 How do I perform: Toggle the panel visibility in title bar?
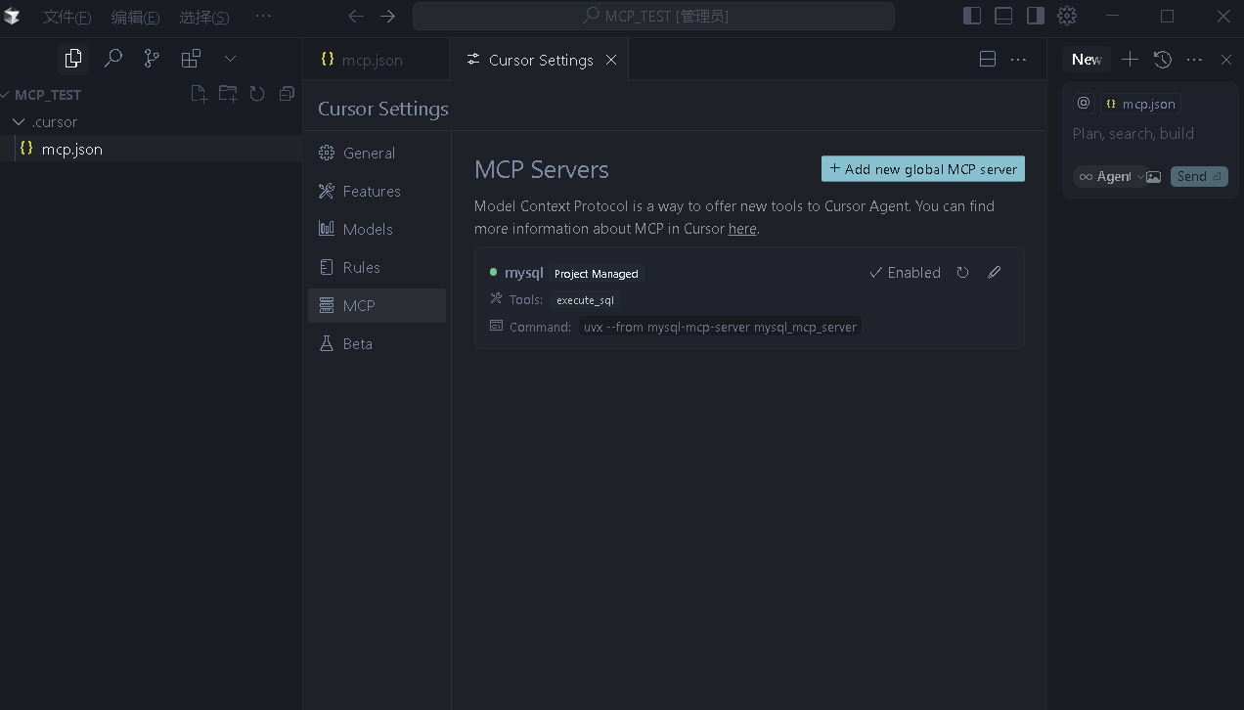(1003, 16)
